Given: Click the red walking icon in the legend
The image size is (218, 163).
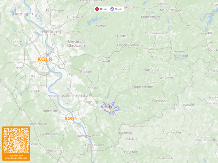Looking at the screenshot, I should (97, 9).
